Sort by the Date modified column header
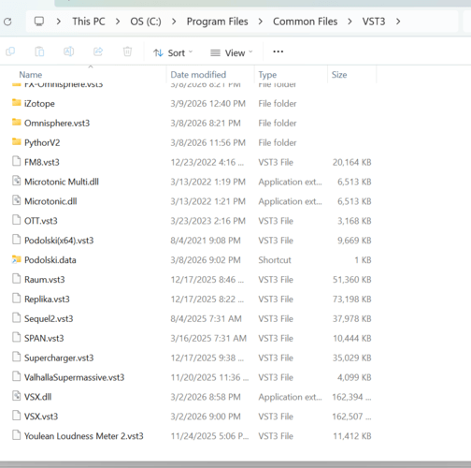The height and width of the screenshot is (468, 471). [x=198, y=75]
